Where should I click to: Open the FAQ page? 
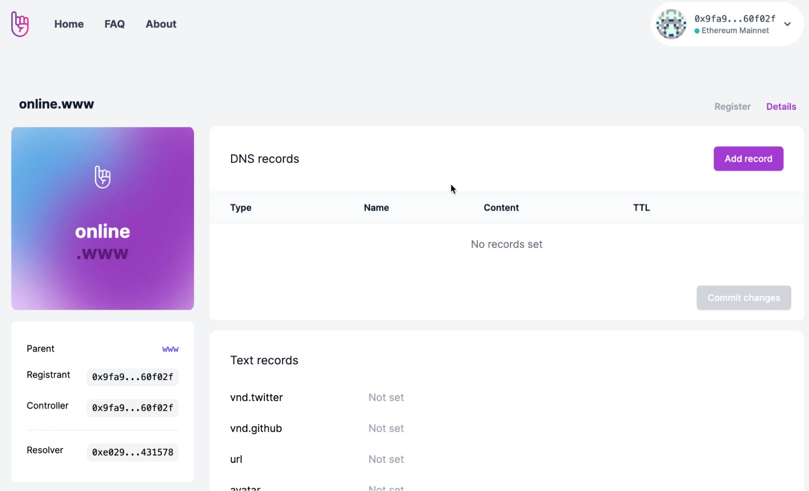coord(115,24)
